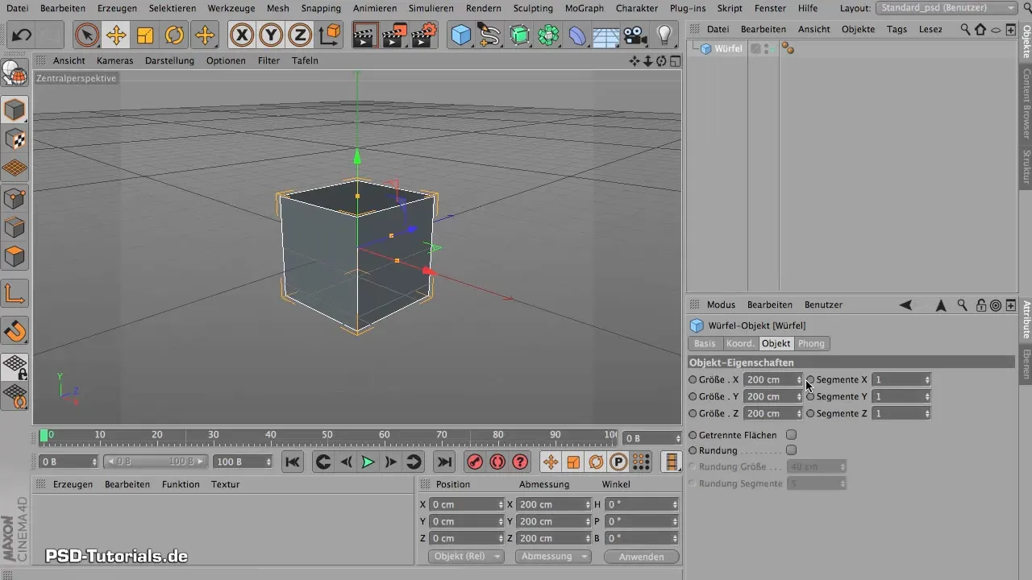Jump to animation end
Image resolution: width=1032 pixels, height=580 pixels.
click(443, 462)
